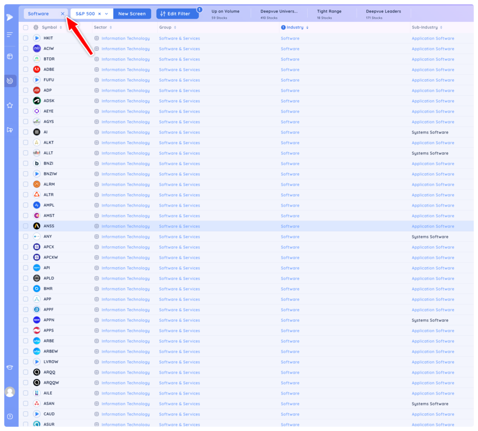
Task: Click Application Software in the APP row
Action: click(x=433, y=299)
